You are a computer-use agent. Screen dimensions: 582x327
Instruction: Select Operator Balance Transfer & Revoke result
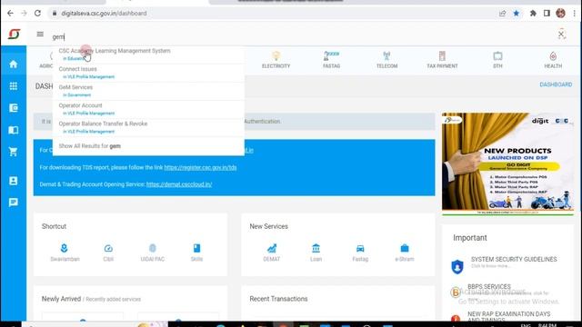point(148,127)
